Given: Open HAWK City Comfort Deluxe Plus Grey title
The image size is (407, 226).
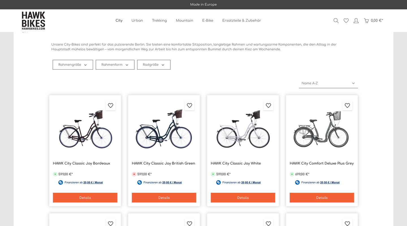Looking at the screenshot, I should coord(322,163).
